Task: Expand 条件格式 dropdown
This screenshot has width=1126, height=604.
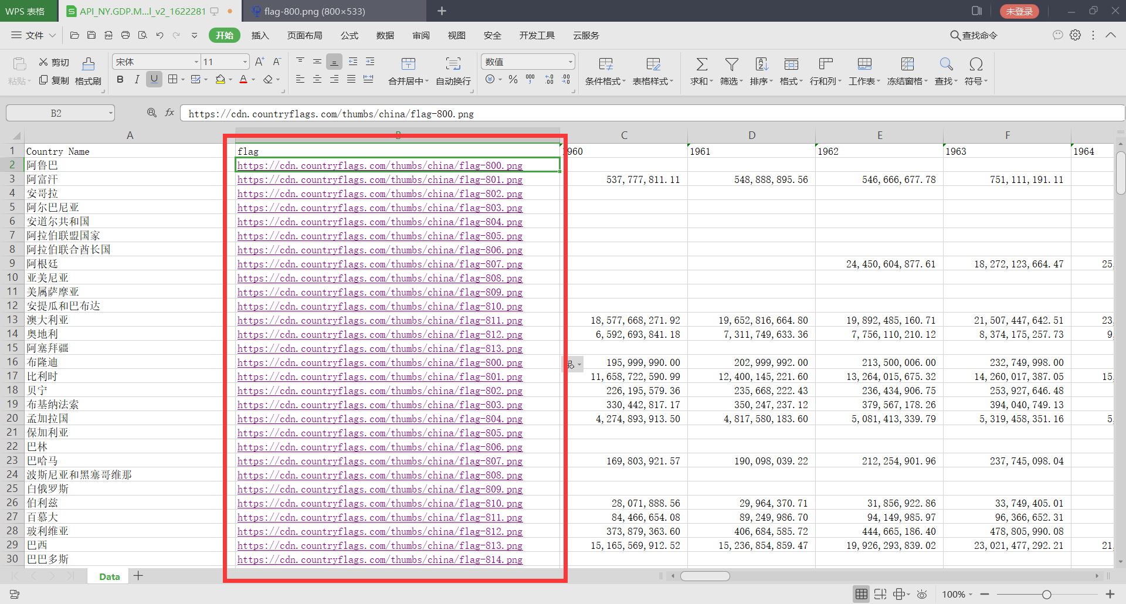Action: (x=624, y=82)
